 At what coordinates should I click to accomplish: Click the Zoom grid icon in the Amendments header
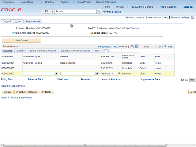(131, 46)
